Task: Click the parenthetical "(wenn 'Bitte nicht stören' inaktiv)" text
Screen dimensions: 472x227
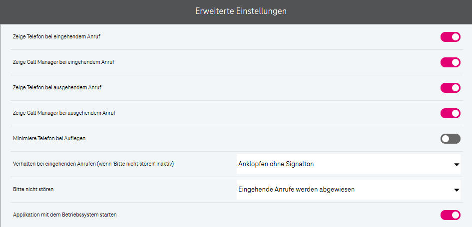Action: (x=138, y=164)
